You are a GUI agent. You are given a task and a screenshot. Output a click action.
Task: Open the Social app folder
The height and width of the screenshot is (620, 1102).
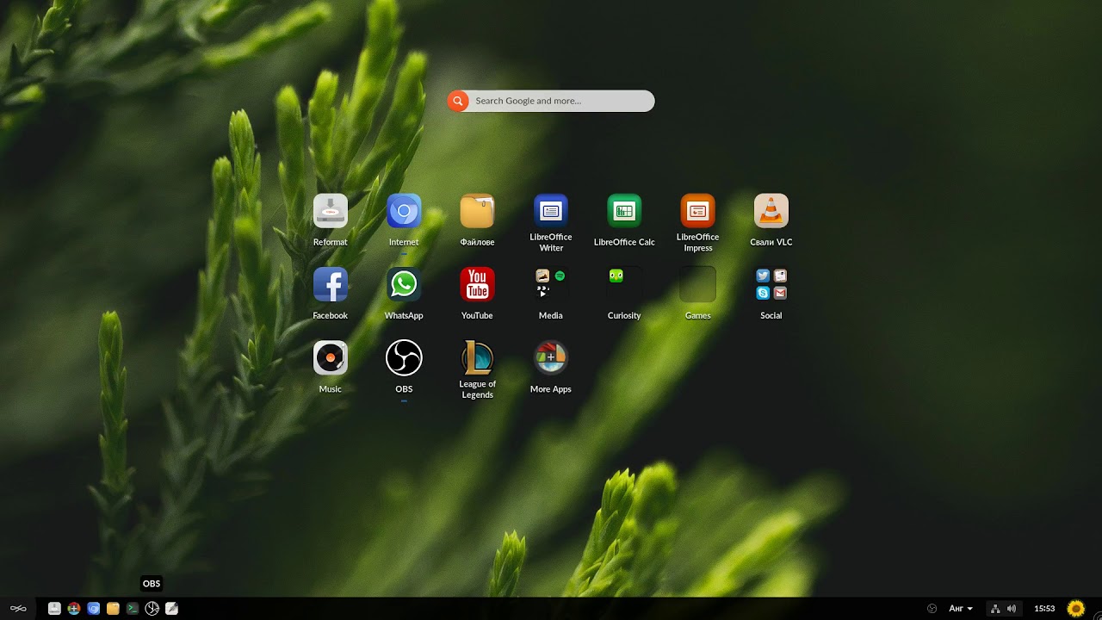coord(771,284)
